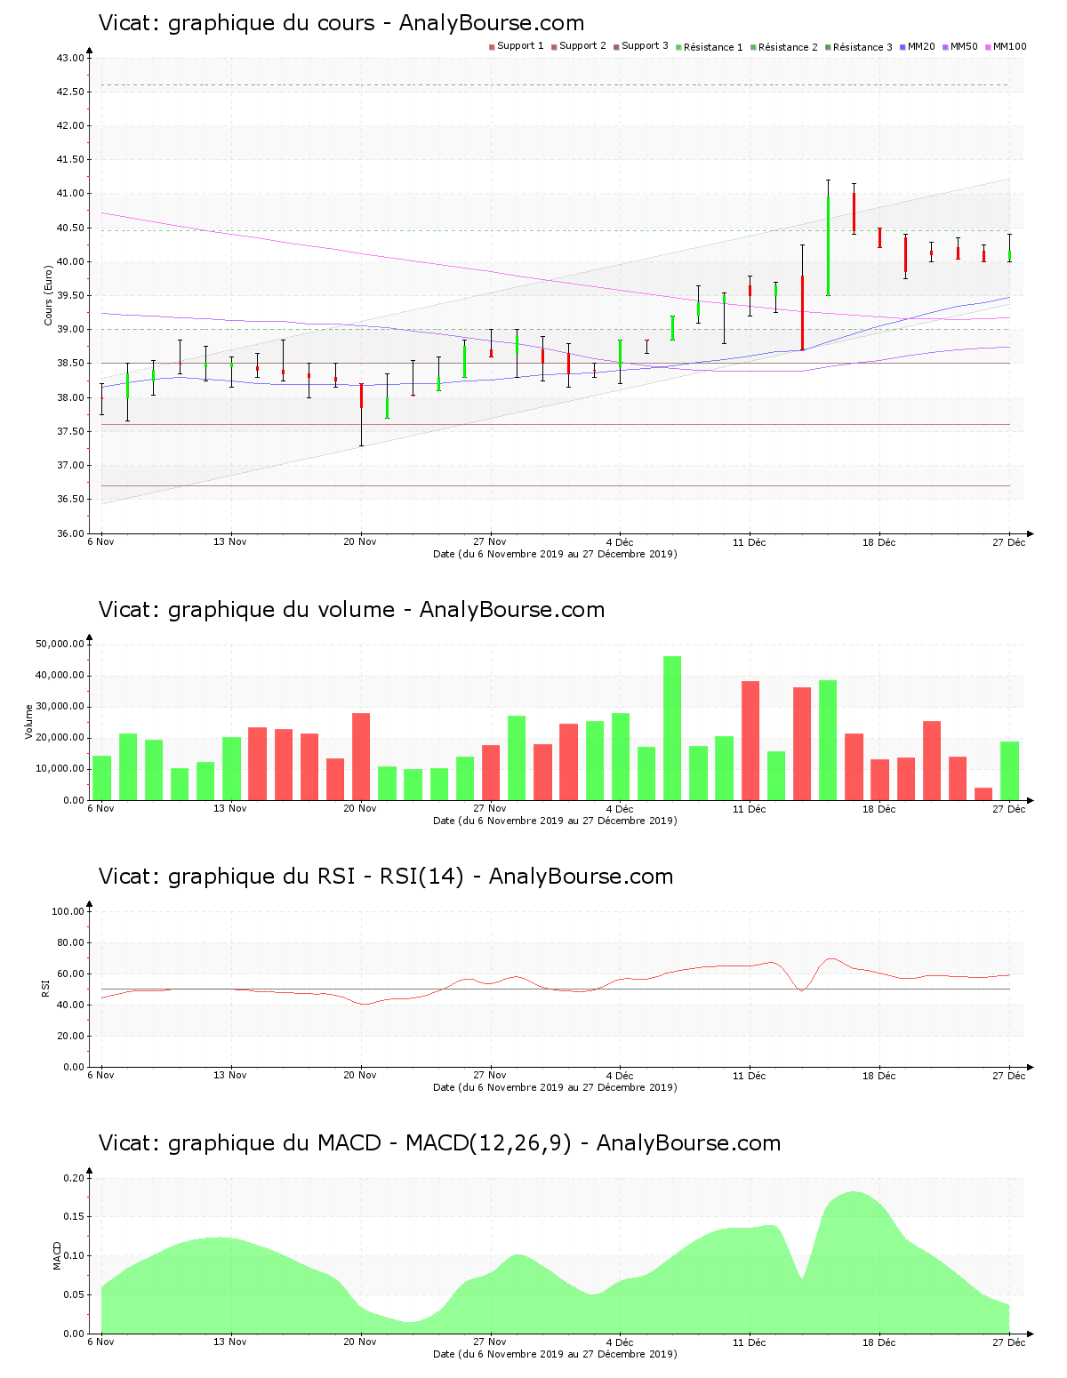Click the date range caption under RSI chart
The height and width of the screenshot is (1378, 1067).
(x=555, y=1087)
